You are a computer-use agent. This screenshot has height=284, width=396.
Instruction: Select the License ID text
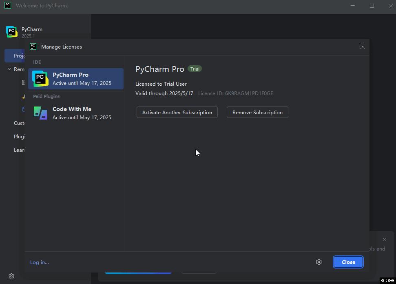(236, 93)
